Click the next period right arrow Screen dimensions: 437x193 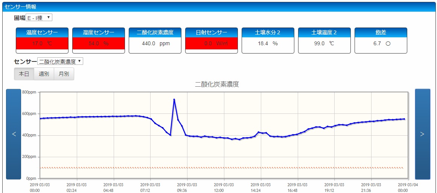coord(422,134)
